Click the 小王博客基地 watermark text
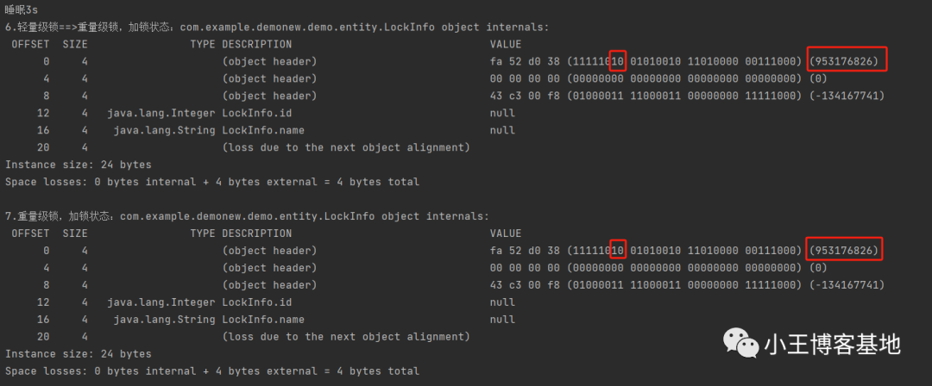932x386 pixels. click(832, 345)
